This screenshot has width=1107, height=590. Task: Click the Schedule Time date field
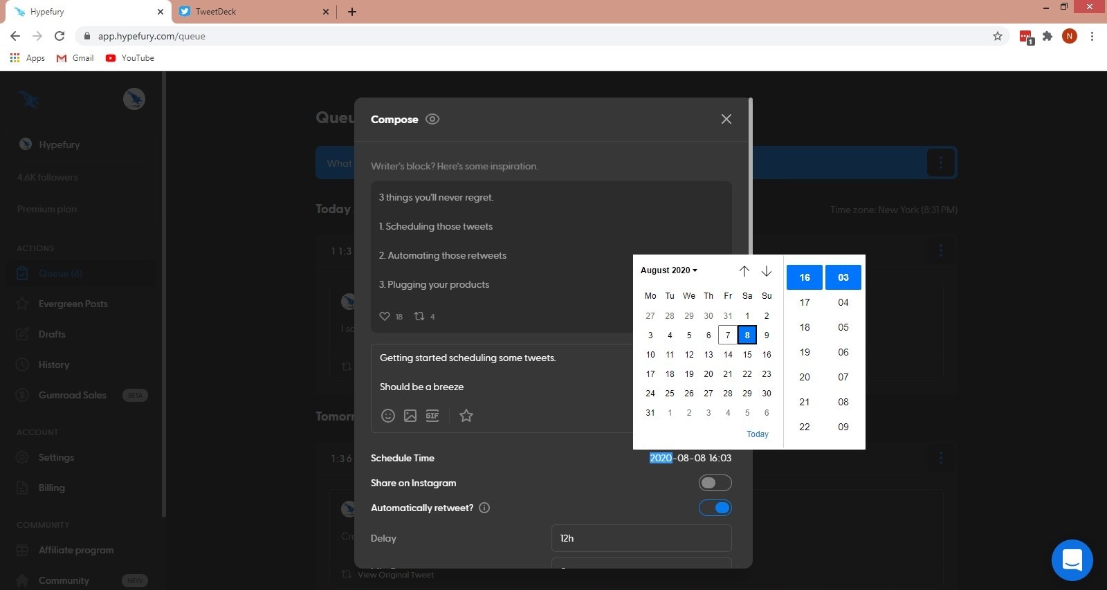(x=690, y=458)
